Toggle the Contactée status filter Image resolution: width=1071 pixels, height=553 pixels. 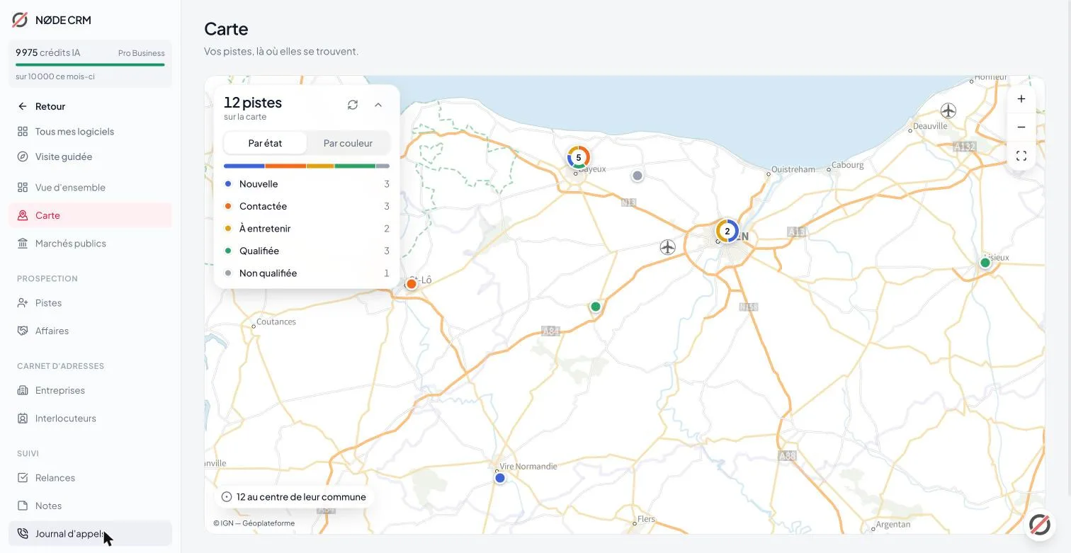[307, 206]
